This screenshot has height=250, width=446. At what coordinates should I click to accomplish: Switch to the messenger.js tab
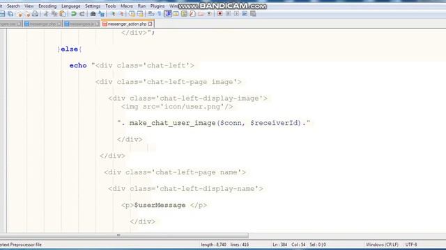click(x=82, y=24)
